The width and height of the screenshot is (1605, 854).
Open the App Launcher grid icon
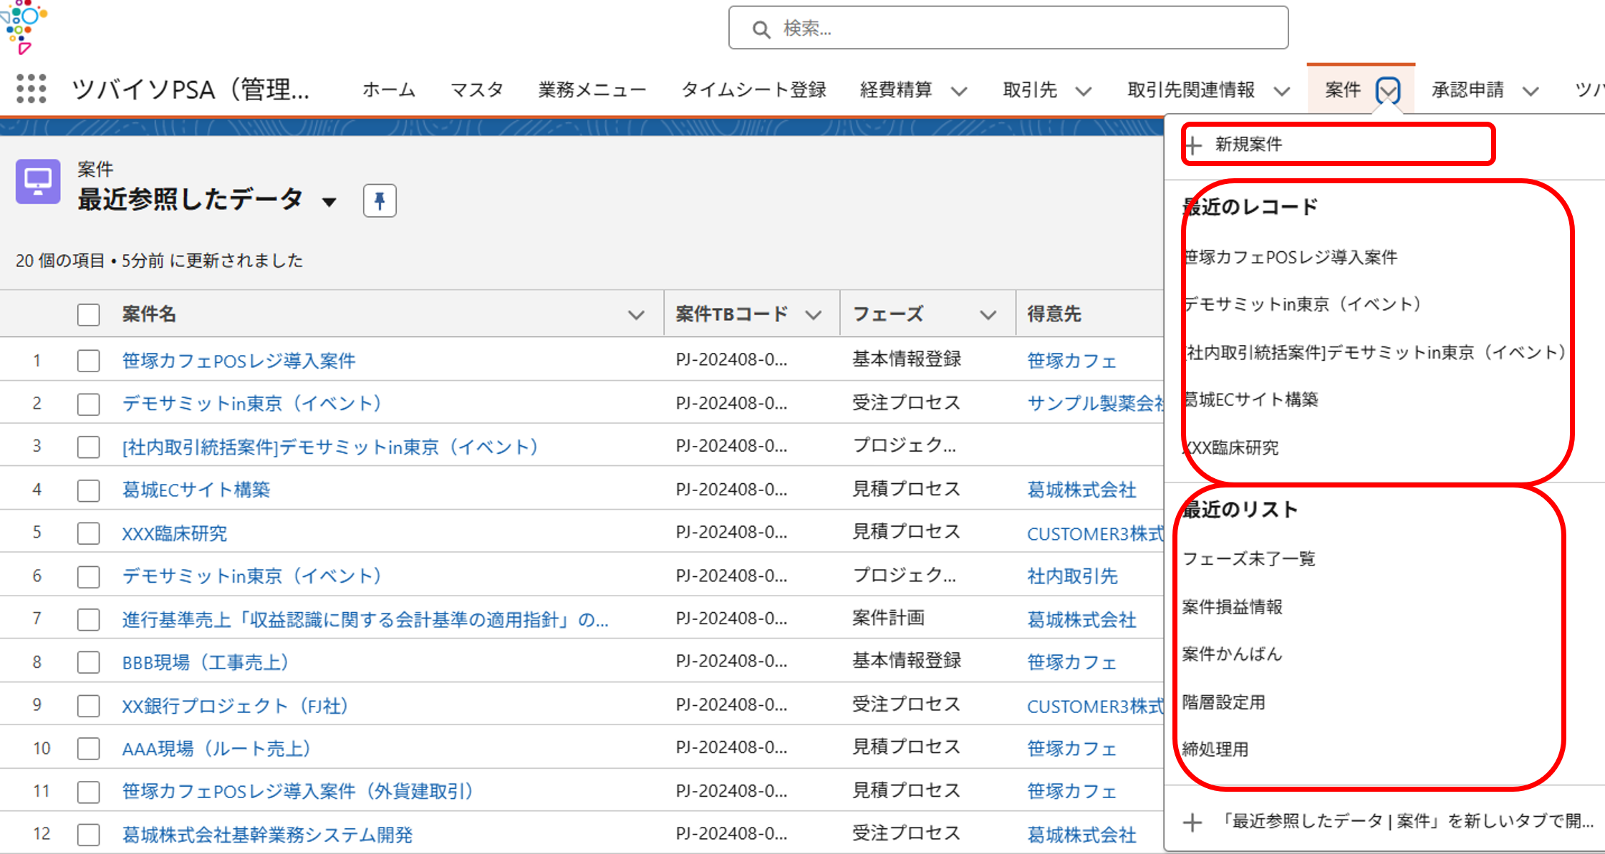pyautogui.click(x=31, y=89)
